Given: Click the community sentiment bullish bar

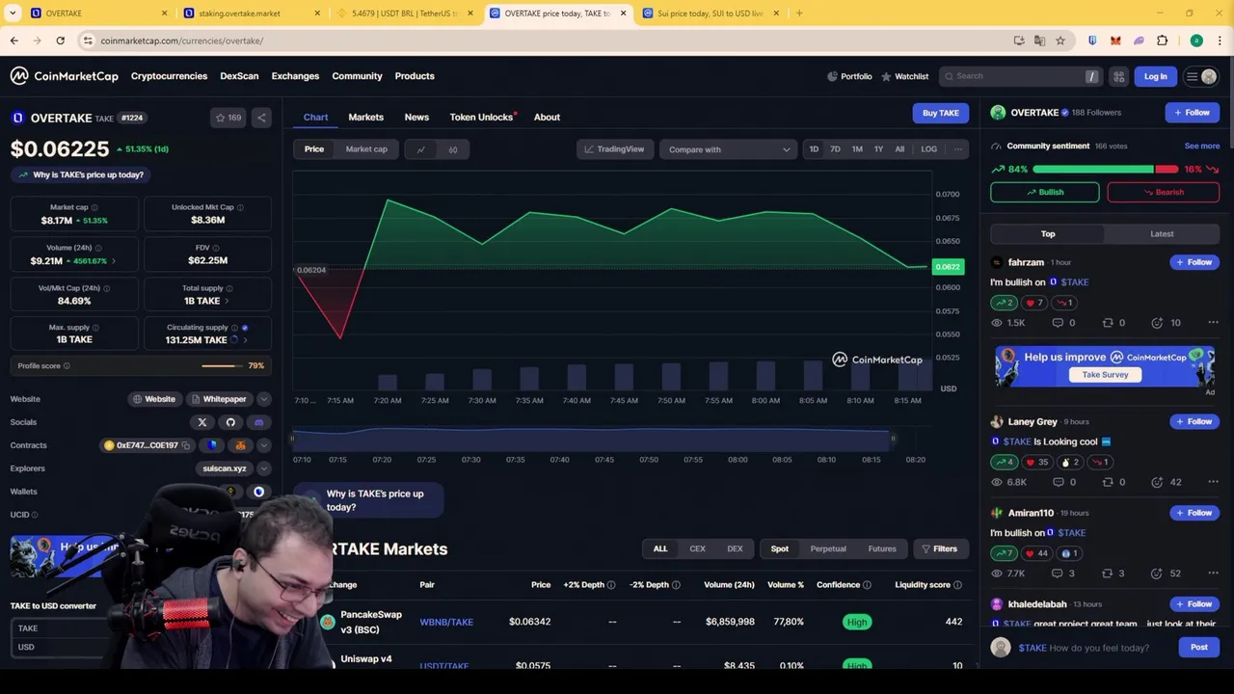Looking at the screenshot, I should tap(1093, 170).
